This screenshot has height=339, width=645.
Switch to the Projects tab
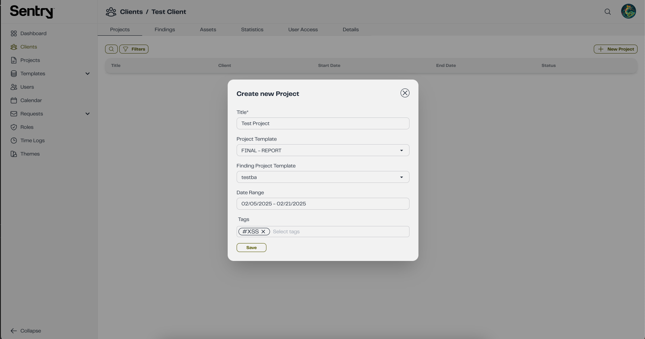coord(120,30)
